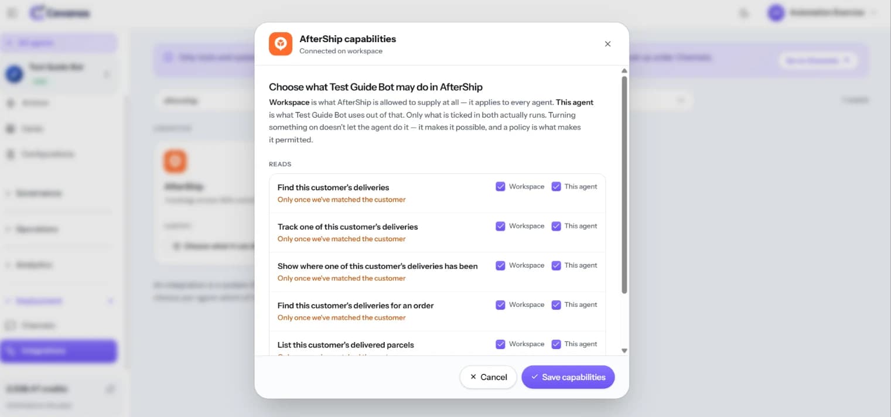Image resolution: width=891 pixels, height=417 pixels.
Task: Open the hamburger menu icon at top left
Action: tap(12, 13)
